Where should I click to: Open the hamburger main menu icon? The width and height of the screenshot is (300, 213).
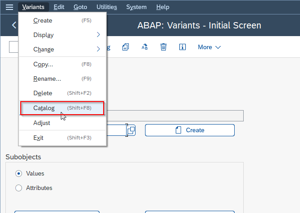9,7
